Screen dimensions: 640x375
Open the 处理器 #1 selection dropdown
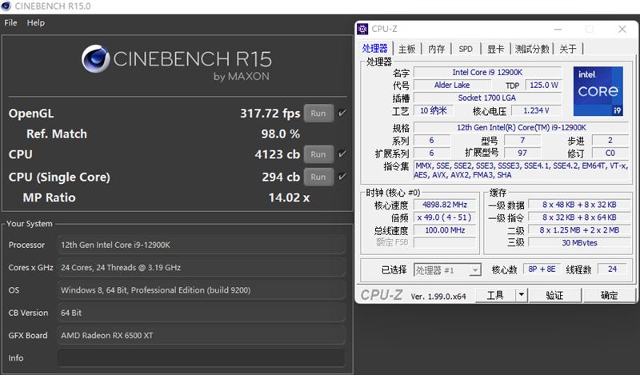[x=475, y=270]
